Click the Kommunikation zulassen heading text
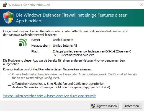144x111 pixels. point(48,69)
